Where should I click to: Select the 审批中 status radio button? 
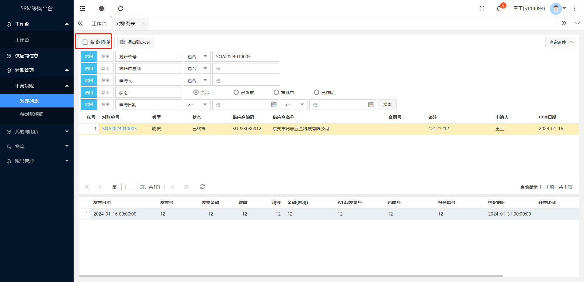click(276, 92)
